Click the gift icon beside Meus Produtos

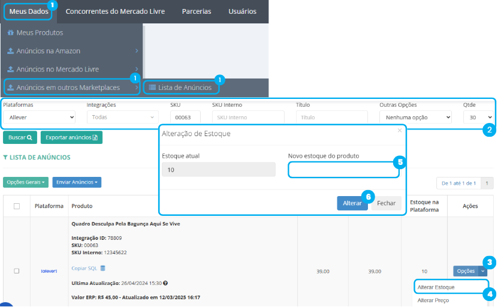pos(11,32)
